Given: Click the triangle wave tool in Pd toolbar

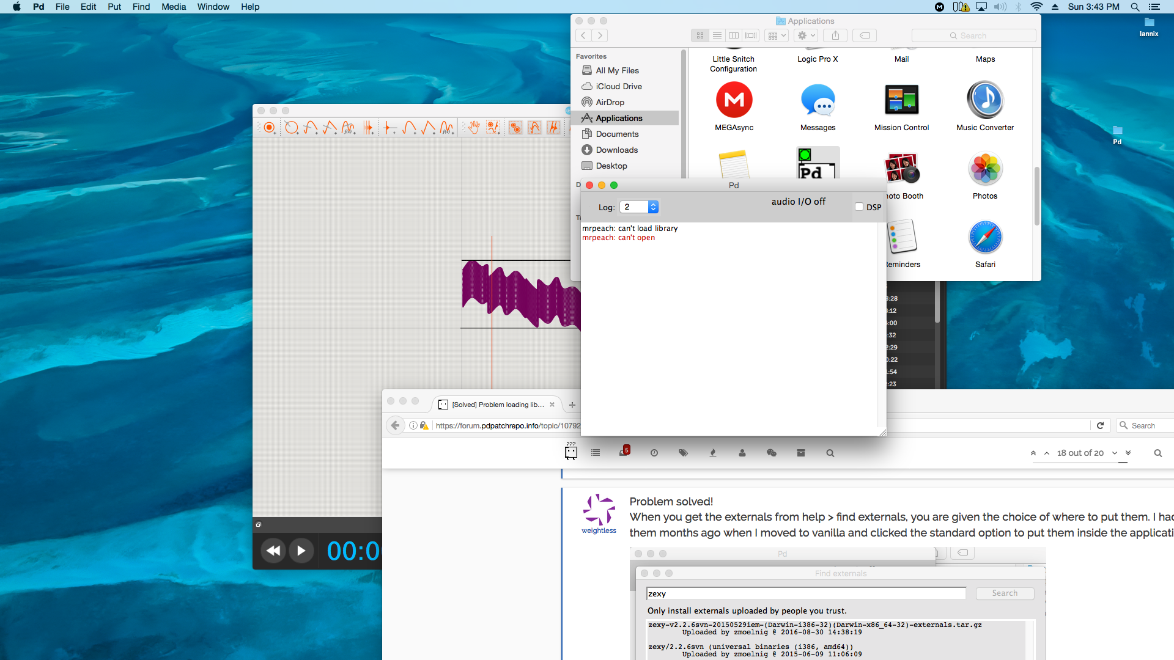Looking at the screenshot, I should (424, 128).
